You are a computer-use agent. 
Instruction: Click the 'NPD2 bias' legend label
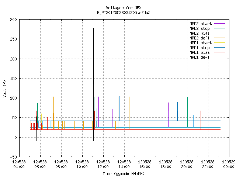tap(199, 33)
